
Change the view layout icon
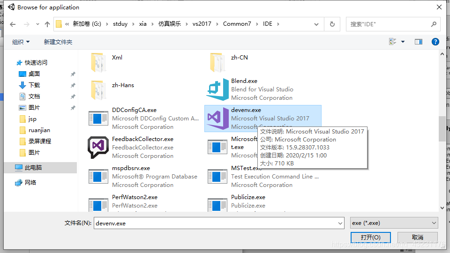pos(393,42)
